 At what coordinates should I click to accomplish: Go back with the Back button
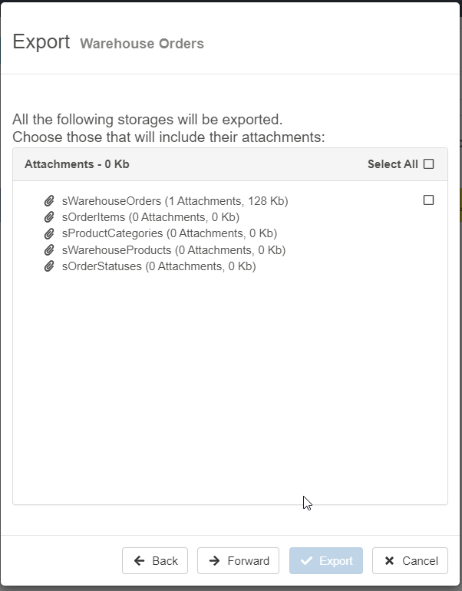[x=155, y=560]
